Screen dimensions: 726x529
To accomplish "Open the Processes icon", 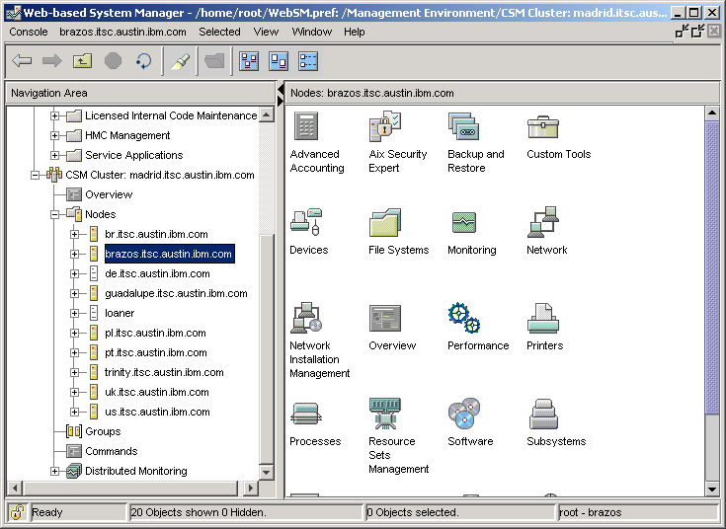I will [306, 414].
